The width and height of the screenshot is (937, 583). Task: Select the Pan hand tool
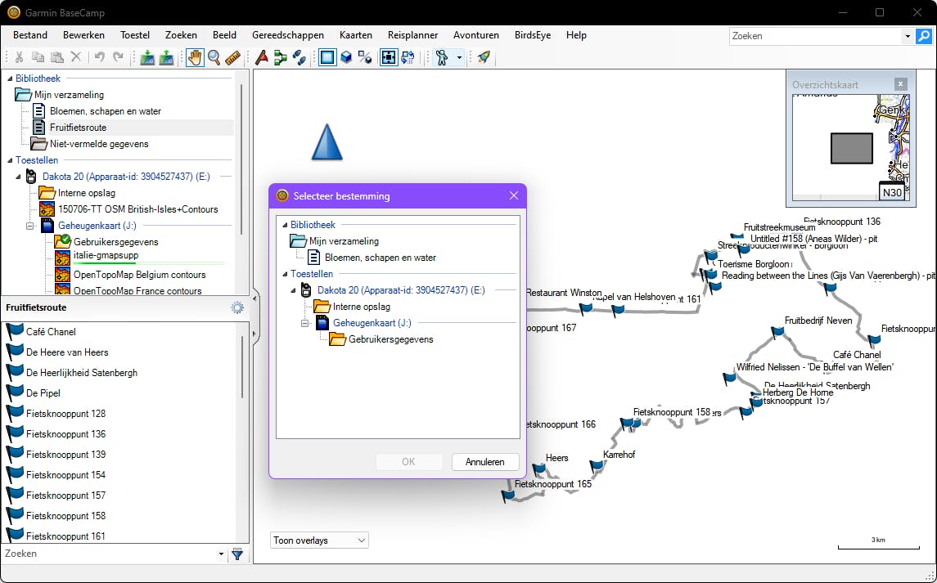click(195, 57)
